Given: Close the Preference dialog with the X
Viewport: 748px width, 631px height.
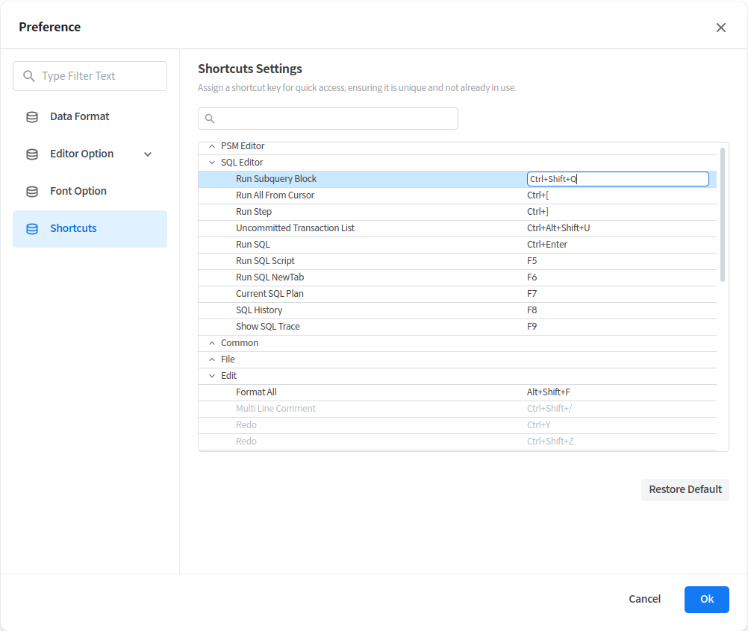Looking at the screenshot, I should click(720, 28).
